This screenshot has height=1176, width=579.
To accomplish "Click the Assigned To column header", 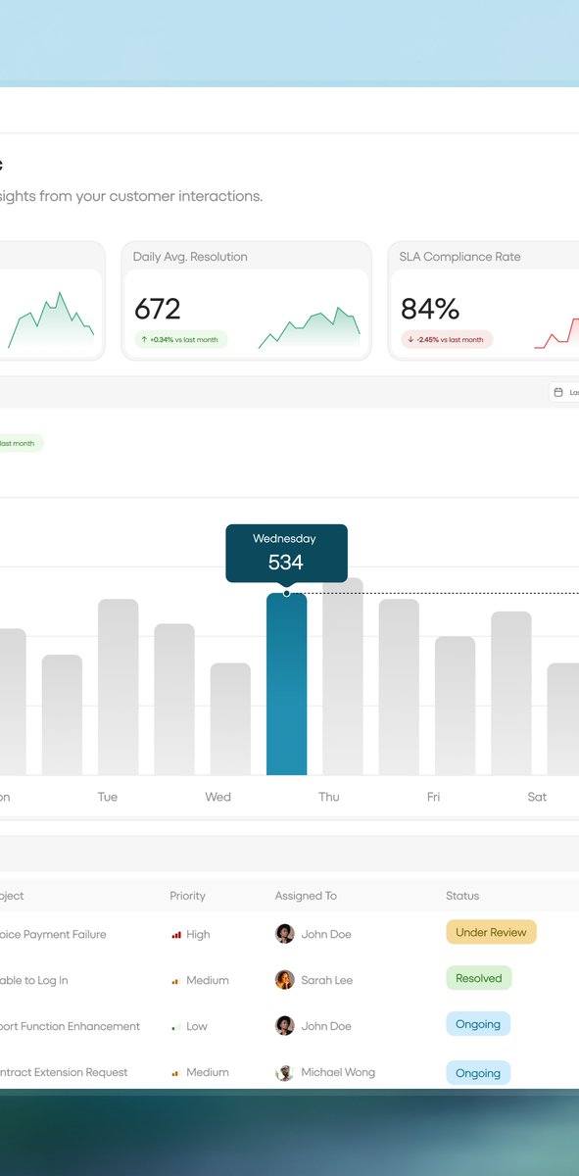I will click(306, 896).
